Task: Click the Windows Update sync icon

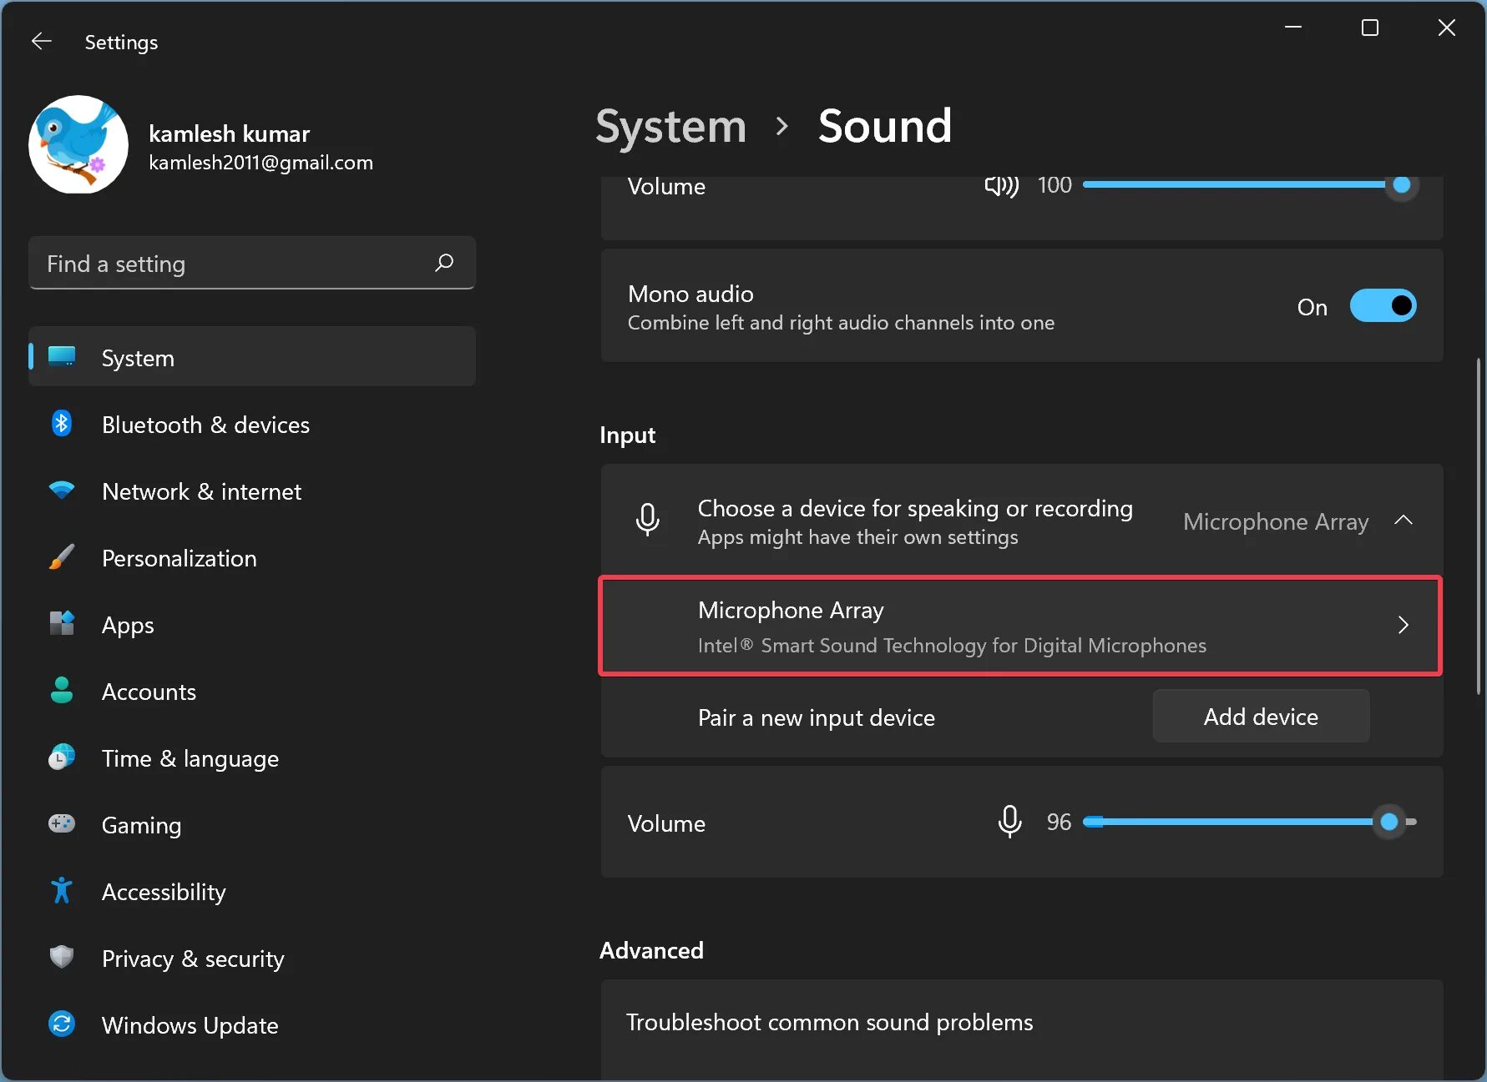Action: tap(62, 1024)
